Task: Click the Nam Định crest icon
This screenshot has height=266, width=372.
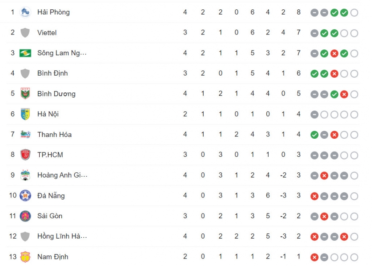Action: pos(25,257)
